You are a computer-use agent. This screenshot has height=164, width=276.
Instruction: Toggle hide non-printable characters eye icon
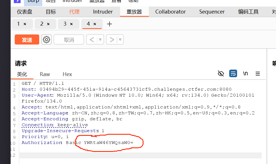tap(221, 74)
